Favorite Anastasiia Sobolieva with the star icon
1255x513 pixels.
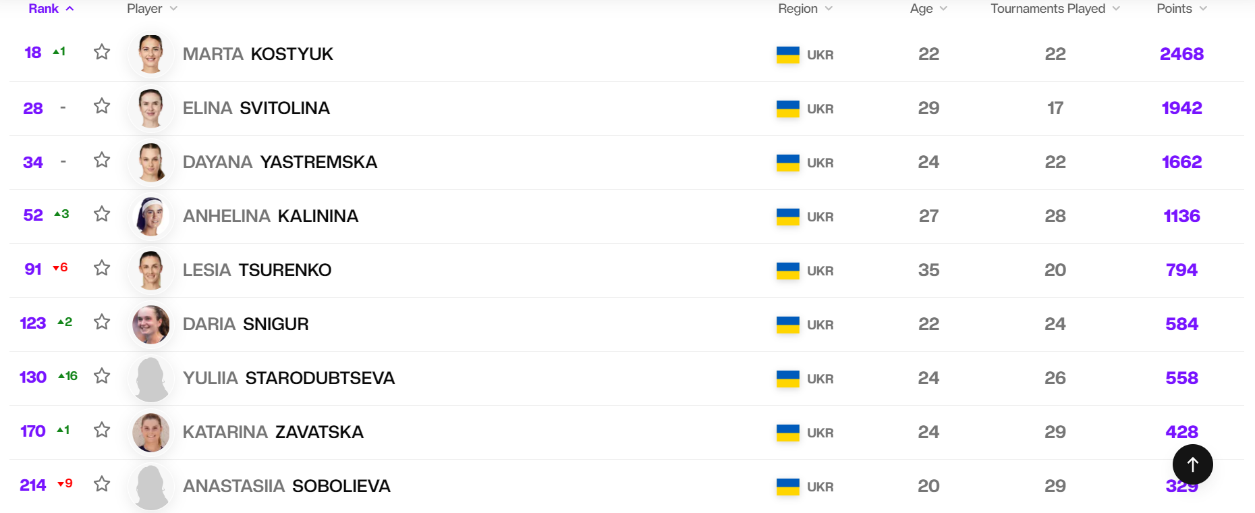(102, 484)
